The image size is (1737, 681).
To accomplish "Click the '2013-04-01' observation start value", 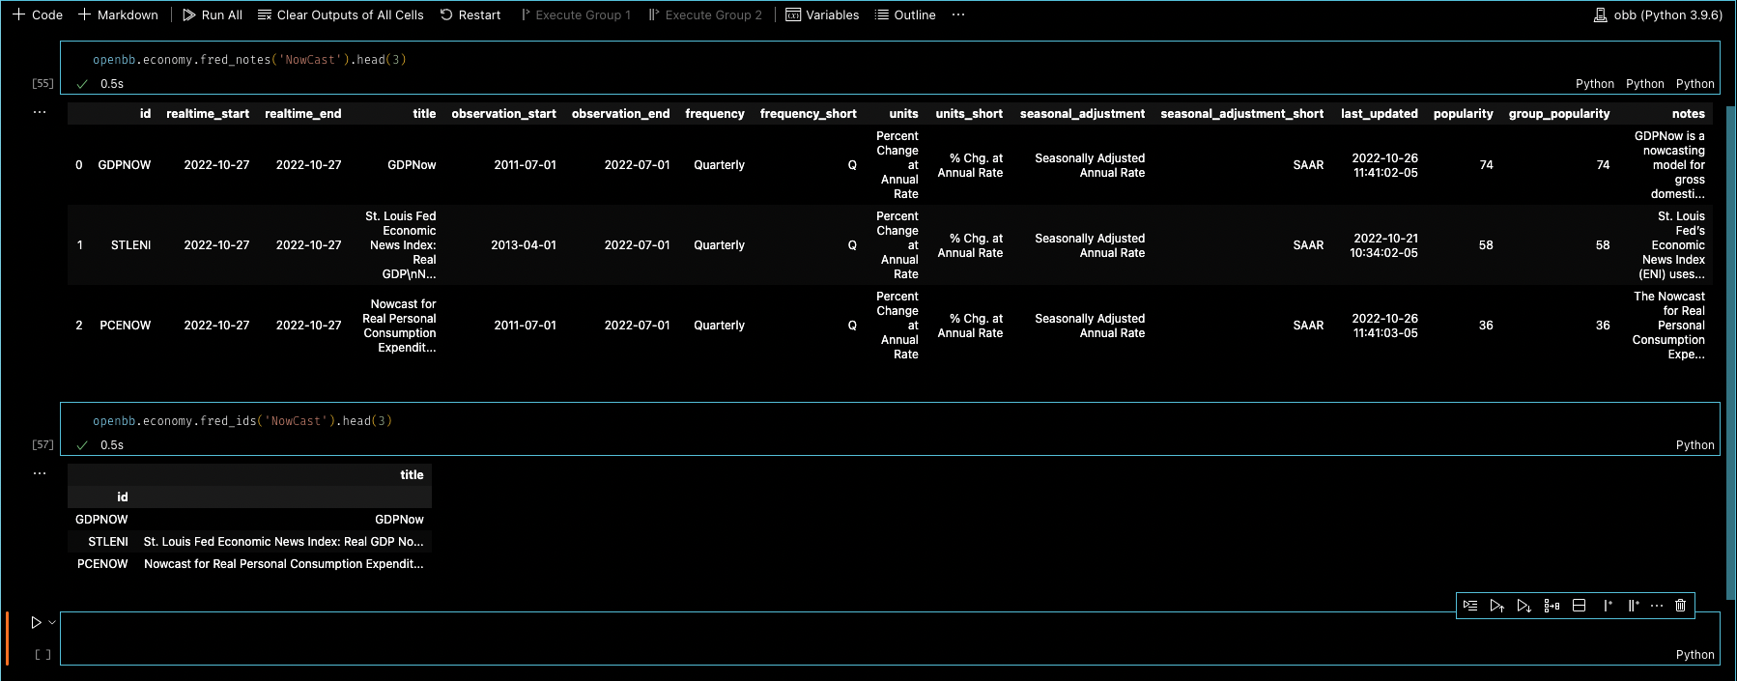I will (x=524, y=245).
